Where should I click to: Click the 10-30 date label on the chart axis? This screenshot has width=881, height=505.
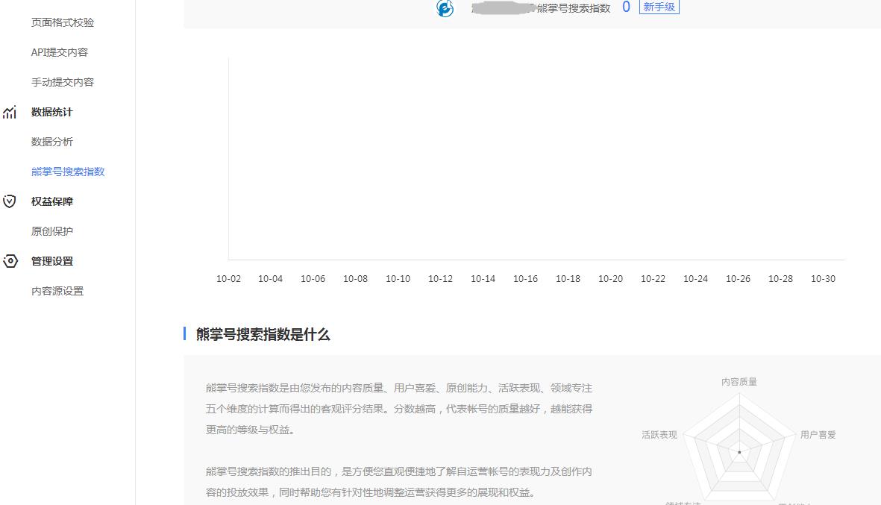tap(823, 278)
